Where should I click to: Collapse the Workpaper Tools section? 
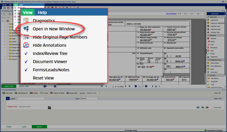pyautogui.click(x=209, y=60)
